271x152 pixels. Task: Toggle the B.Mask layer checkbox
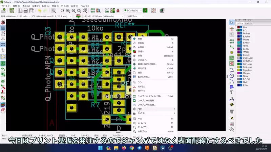pyautogui.click(x=241, y=55)
